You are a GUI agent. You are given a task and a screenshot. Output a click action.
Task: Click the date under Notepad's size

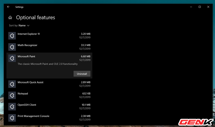coord(85,97)
